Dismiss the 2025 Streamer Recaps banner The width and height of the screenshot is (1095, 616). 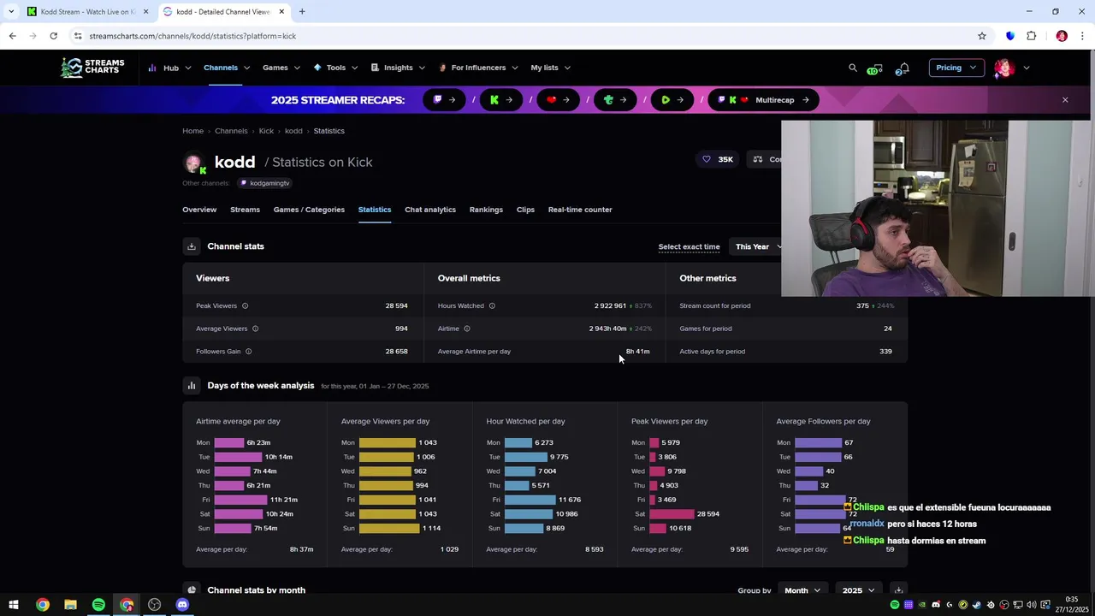coord(1065,100)
